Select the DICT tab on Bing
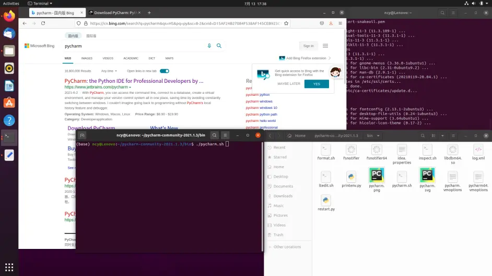This screenshot has height=276, width=492. [152, 58]
